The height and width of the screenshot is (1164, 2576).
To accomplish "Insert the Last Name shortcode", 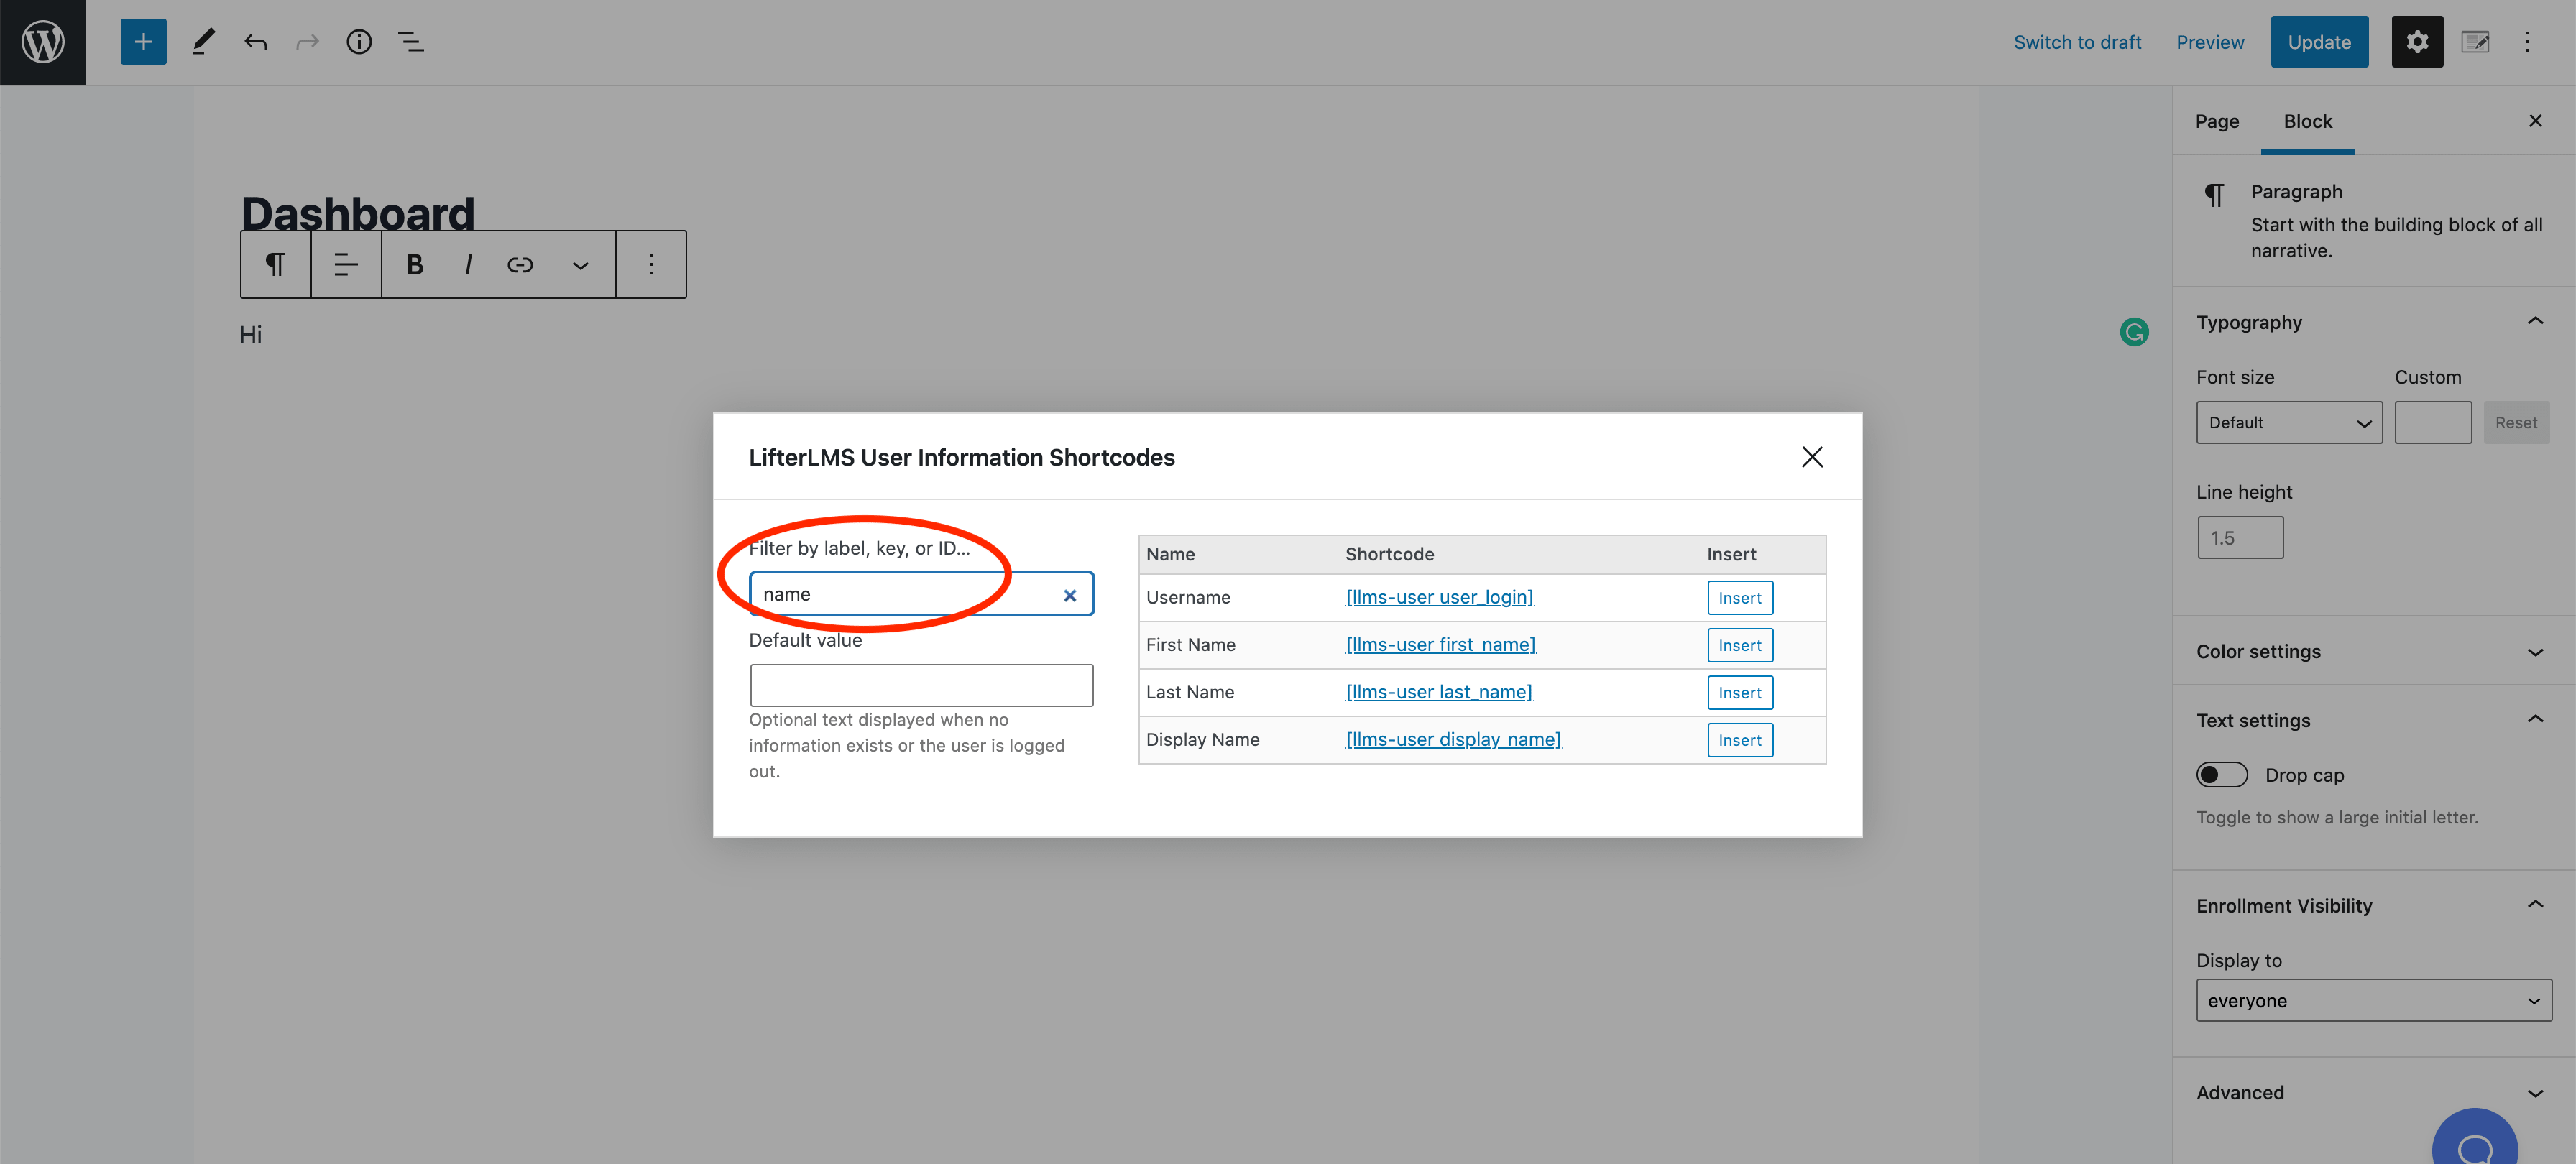I will pos(1740,693).
